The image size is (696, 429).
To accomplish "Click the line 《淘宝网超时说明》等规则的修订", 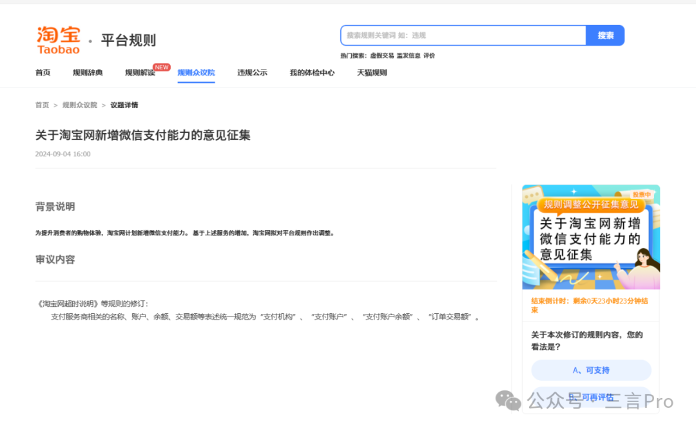I will click(x=92, y=304).
